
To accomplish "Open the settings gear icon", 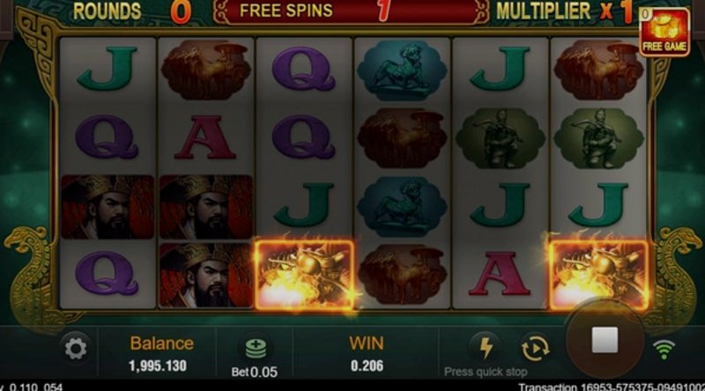I will point(76,349).
